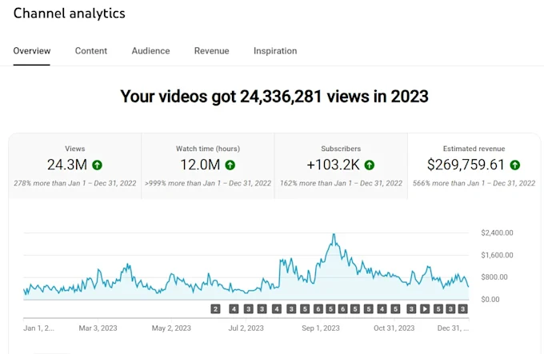Go to the Inspiration tab
The image size is (544, 354).
pos(275,51)
